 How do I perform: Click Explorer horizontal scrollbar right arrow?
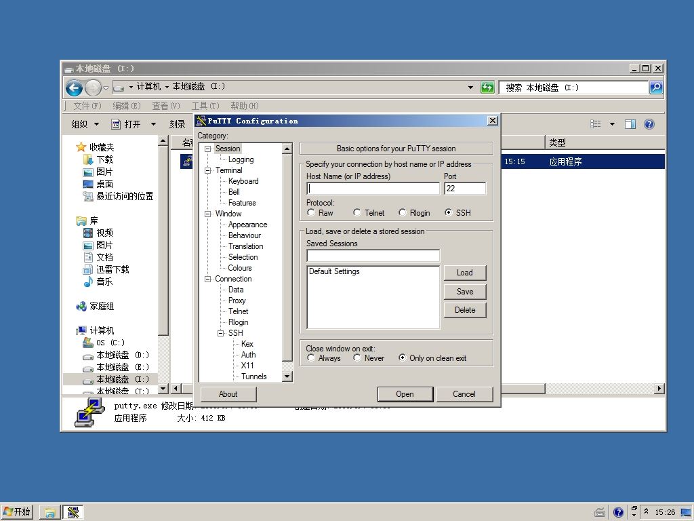pos(659,389)
